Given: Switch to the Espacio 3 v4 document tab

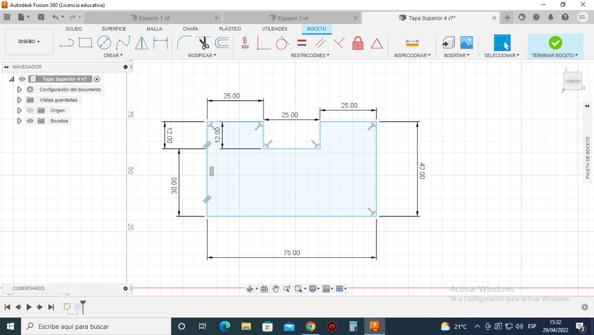Looking at the screenshot, I should click(292, 18).
